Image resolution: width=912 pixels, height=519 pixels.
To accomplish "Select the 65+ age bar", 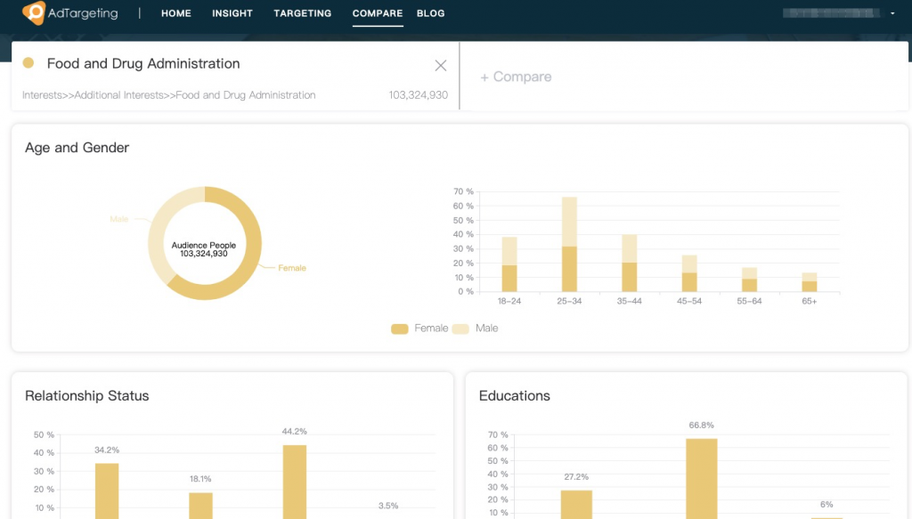I will (810, 282).
